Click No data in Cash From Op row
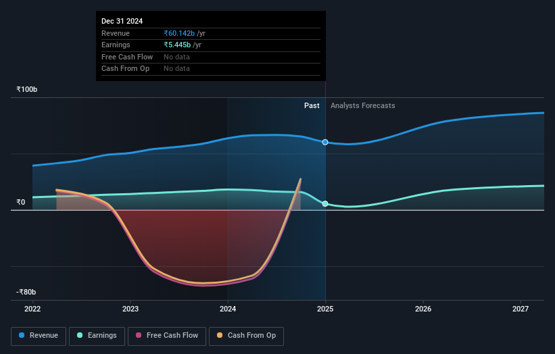 [x=176, y=69]
